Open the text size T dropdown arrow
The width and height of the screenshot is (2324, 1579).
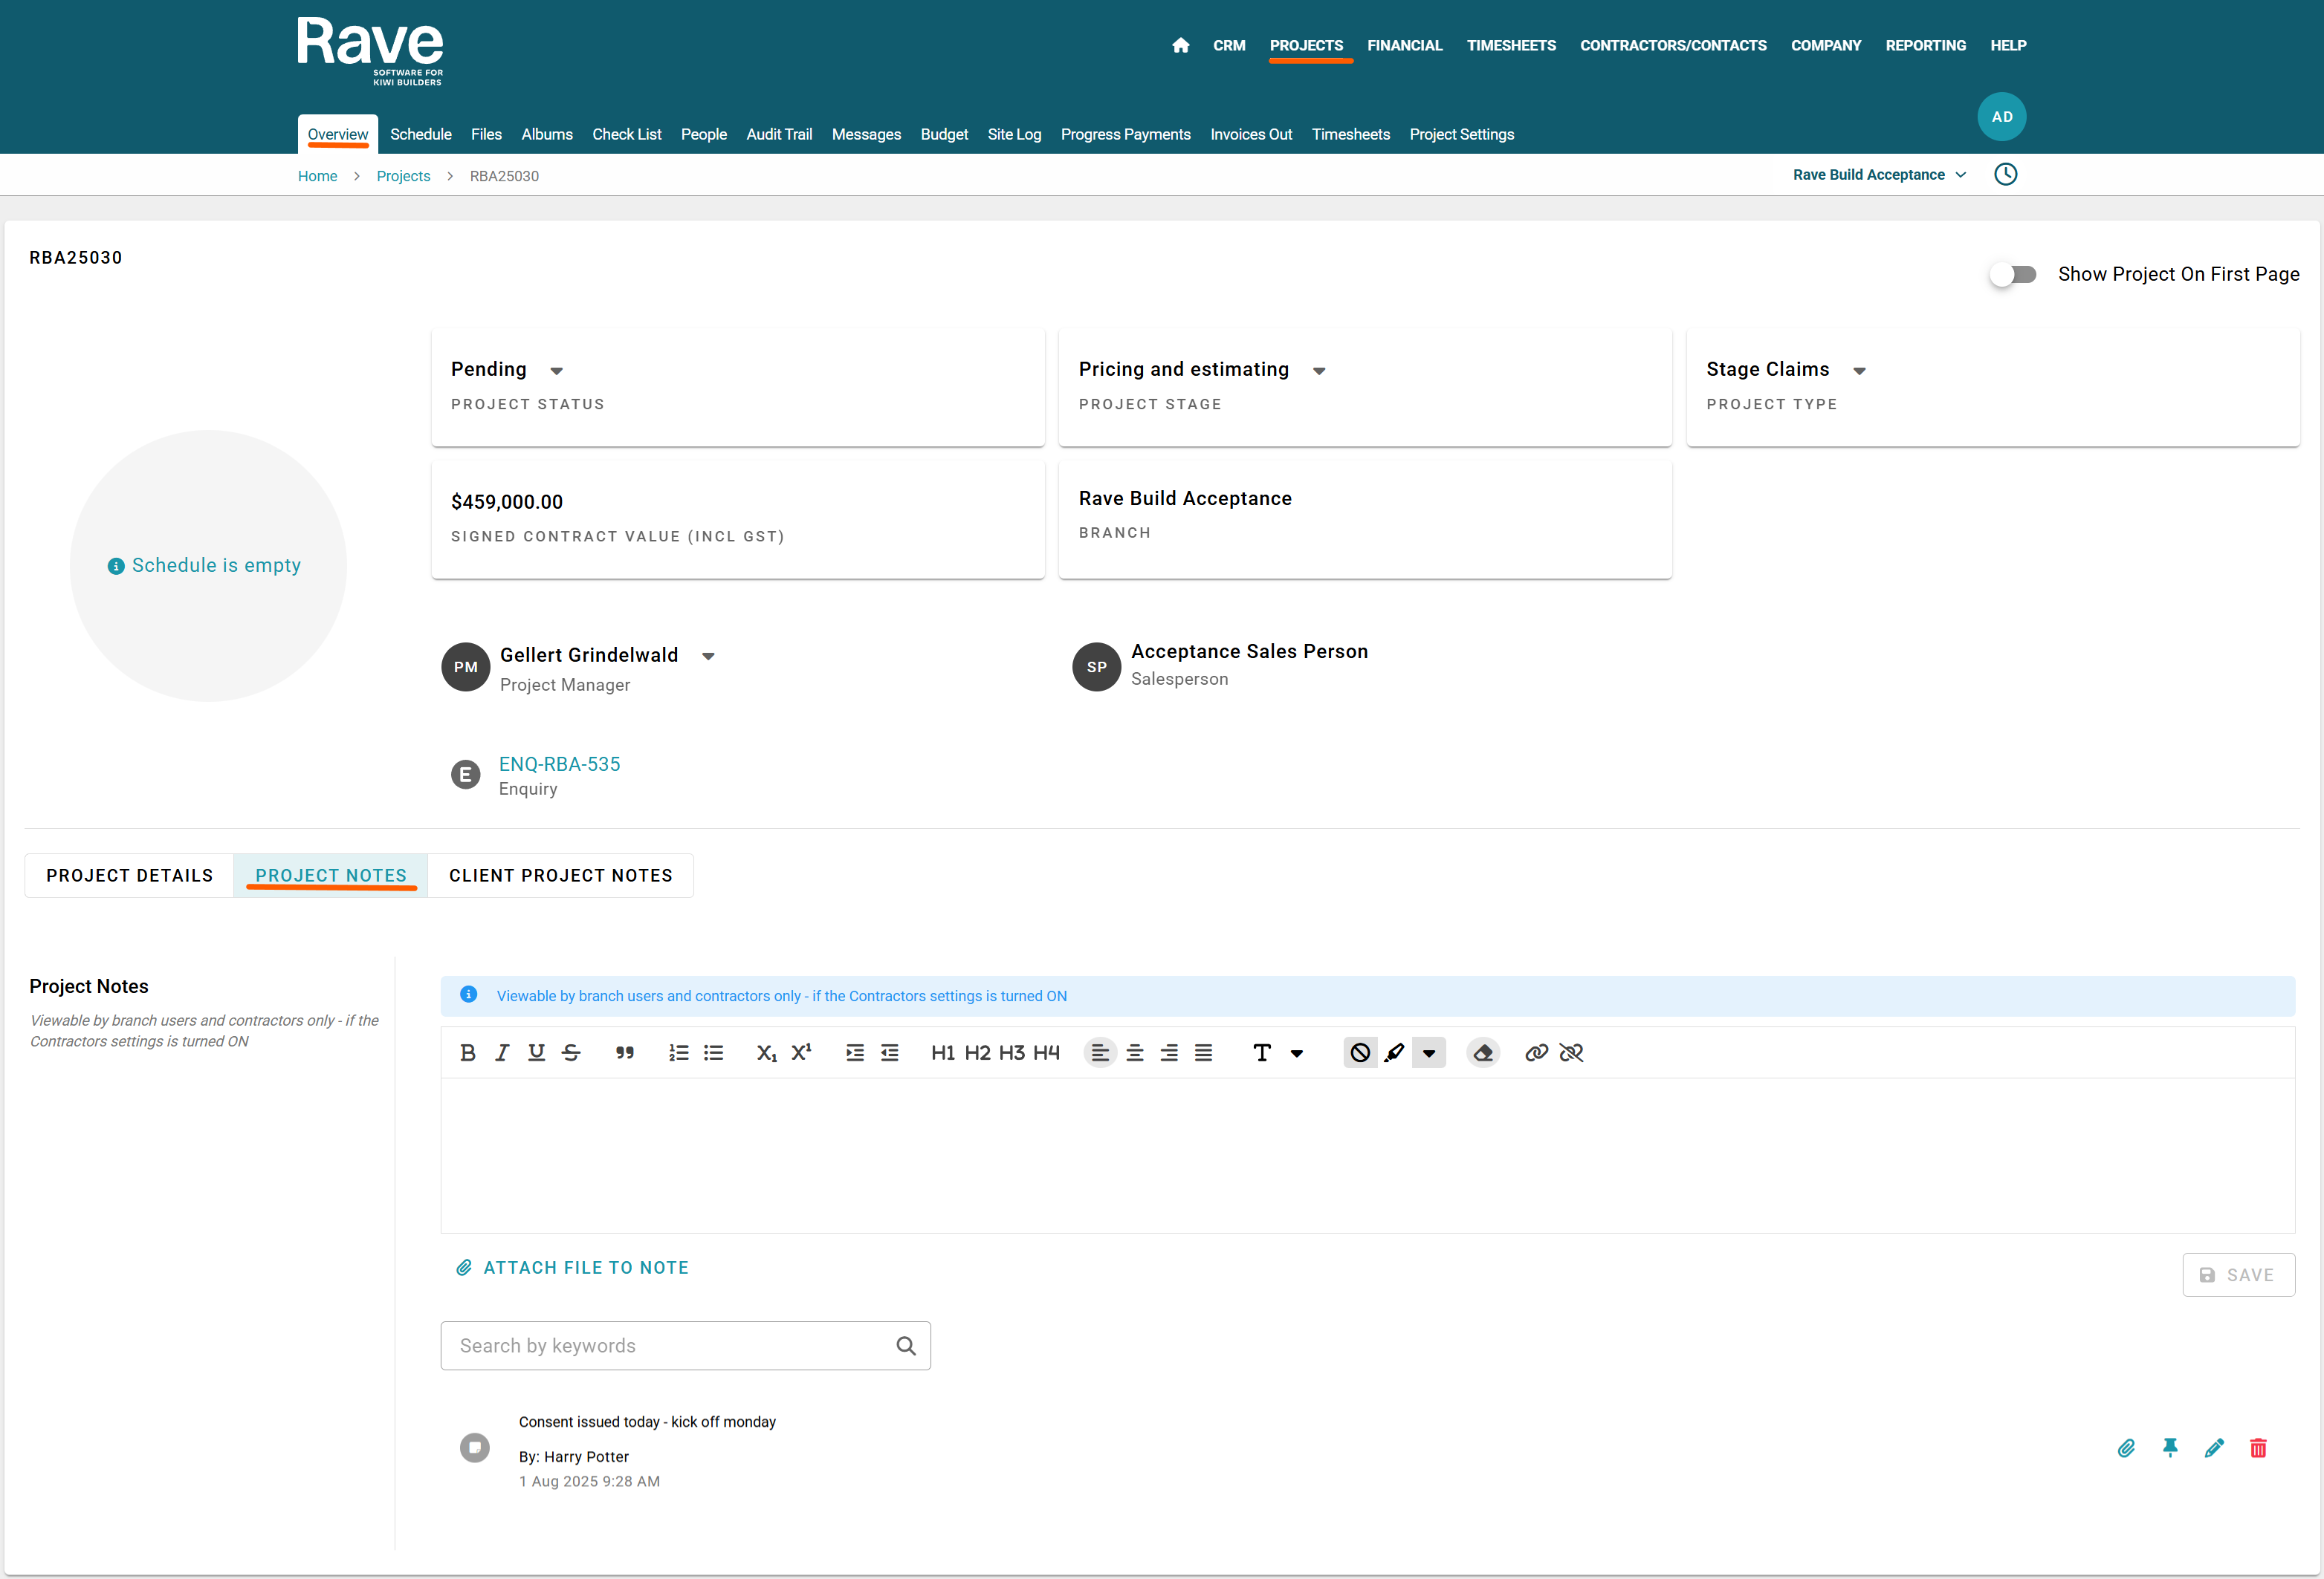point(1297,1053)
